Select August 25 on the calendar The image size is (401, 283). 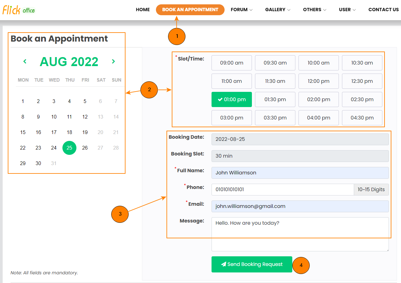click(69, 148)
